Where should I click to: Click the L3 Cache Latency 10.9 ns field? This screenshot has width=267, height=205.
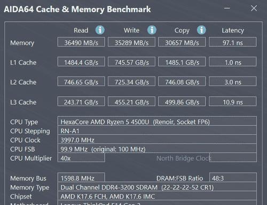click(x=233, y=101)
